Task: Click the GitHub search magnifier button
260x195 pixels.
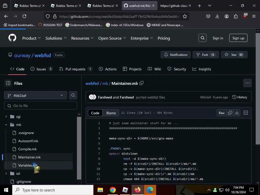Action: coord(202,38)
